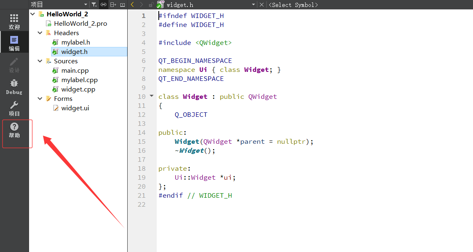
Task: Click the widget.cpp file icon
Action: click(55, 89)
